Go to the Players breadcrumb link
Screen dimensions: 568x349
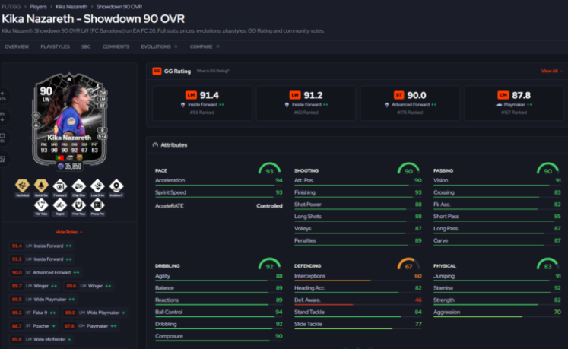38,7
